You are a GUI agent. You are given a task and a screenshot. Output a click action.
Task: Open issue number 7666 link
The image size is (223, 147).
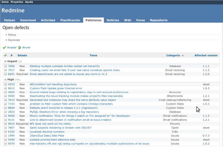click(x=11, y=66)
